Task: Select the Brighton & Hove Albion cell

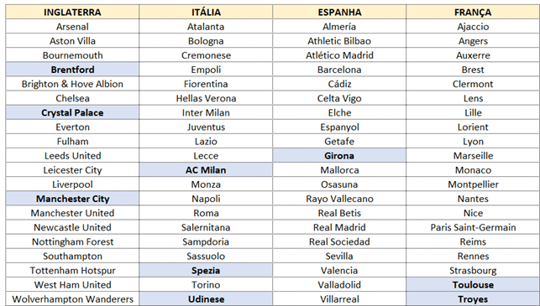Action: point(72,84)
